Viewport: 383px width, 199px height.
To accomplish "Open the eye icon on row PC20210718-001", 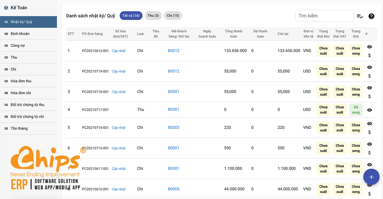I will pyautogui.click(x=369, y=88).
